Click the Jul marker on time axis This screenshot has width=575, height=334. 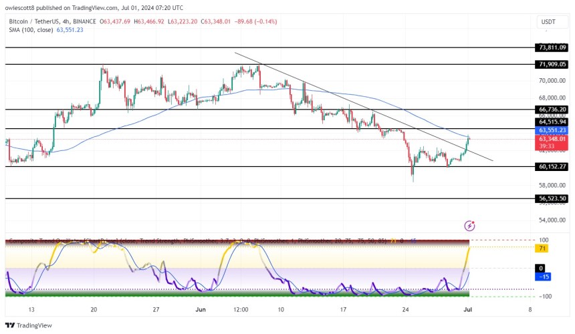[x=468, y=310]
